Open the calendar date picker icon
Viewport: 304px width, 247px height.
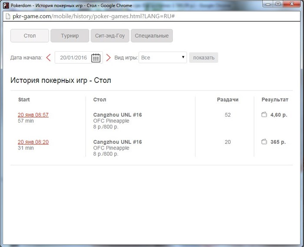coord(96,58)
